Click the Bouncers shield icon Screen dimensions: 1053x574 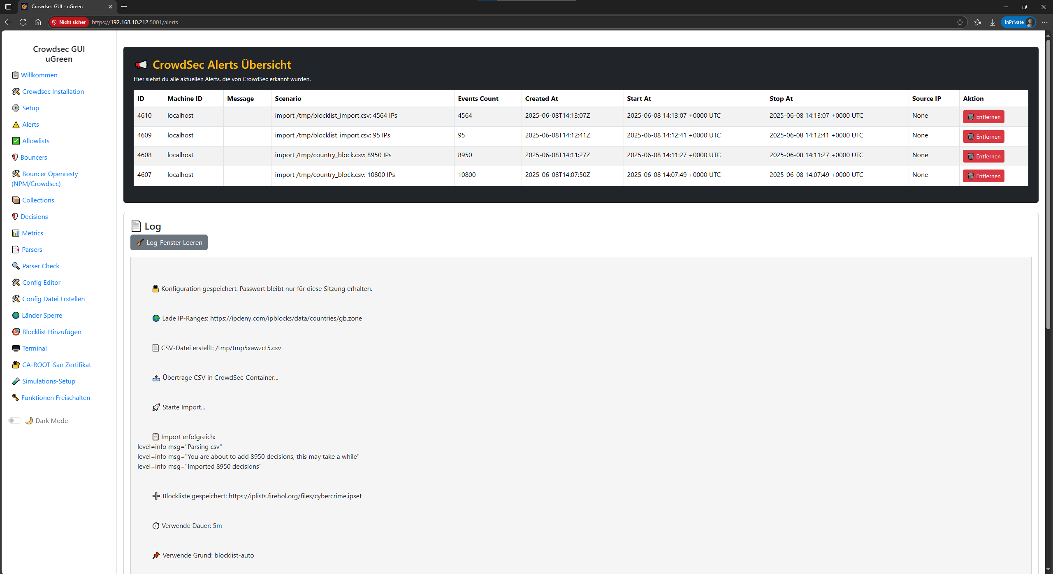click(15, 157)
